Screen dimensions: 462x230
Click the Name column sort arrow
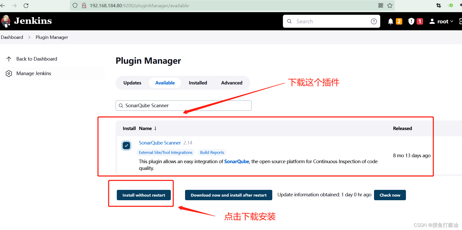point(155,128)
